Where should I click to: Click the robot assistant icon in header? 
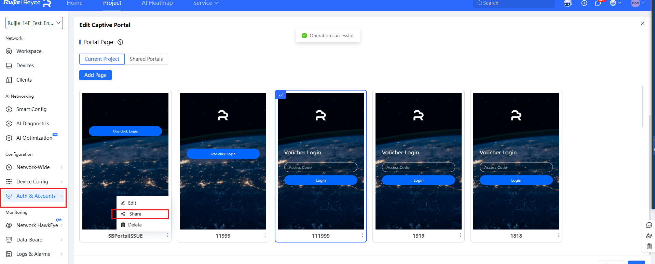[568, 3]
